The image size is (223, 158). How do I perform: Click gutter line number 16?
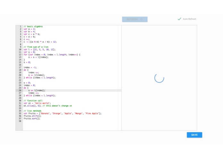point(20,65)
